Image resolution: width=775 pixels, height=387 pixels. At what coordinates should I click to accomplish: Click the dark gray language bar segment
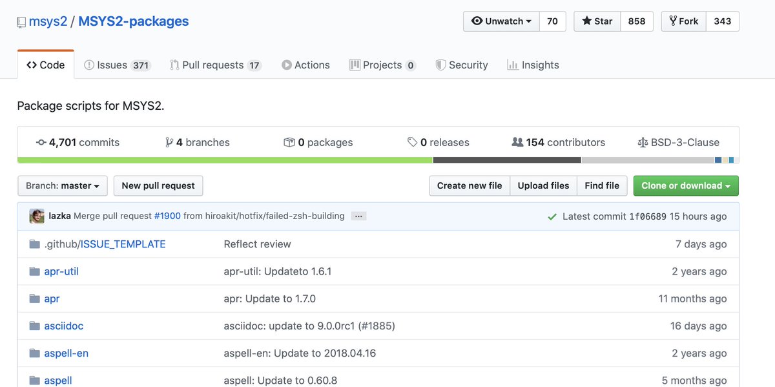tap(507, 160)
